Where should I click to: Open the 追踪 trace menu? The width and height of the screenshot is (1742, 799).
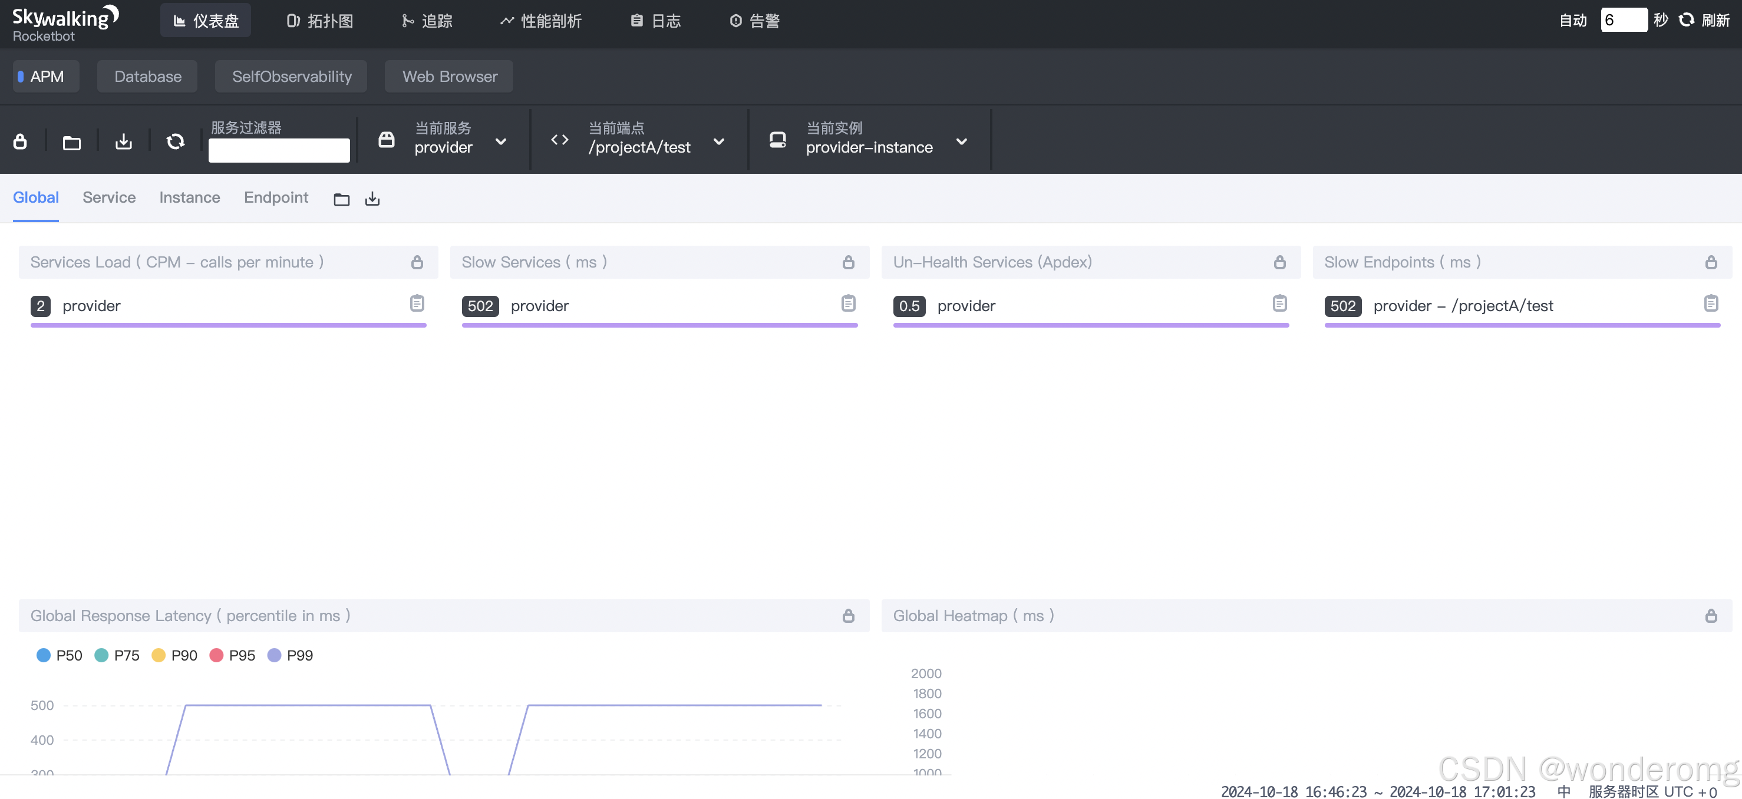click(427, 21)
